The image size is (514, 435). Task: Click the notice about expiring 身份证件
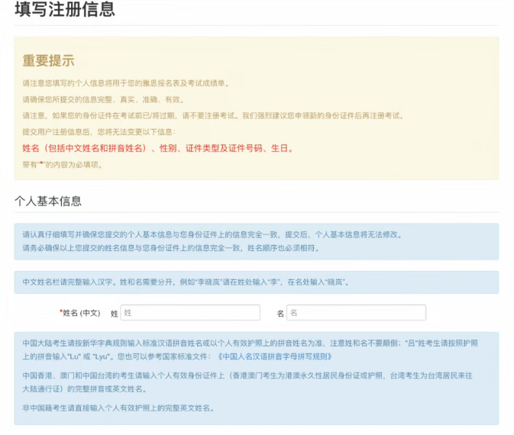click(212, 116)
